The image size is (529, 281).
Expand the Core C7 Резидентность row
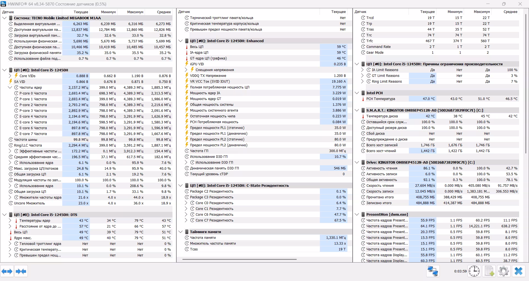click(x=186, y=220)
